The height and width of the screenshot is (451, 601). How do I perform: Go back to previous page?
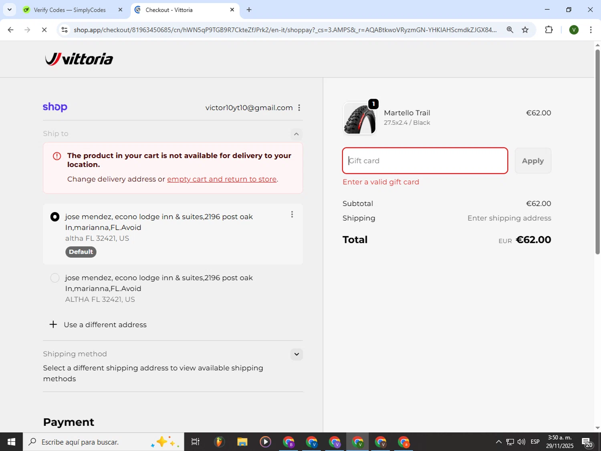10,30
